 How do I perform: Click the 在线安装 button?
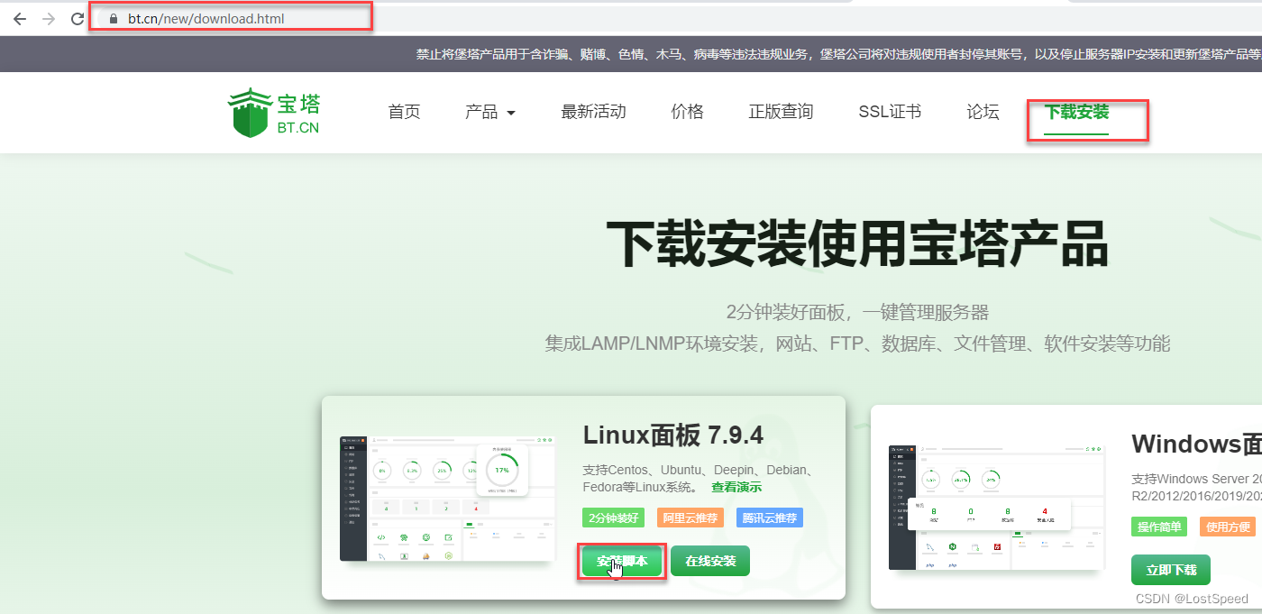(712, 561)
